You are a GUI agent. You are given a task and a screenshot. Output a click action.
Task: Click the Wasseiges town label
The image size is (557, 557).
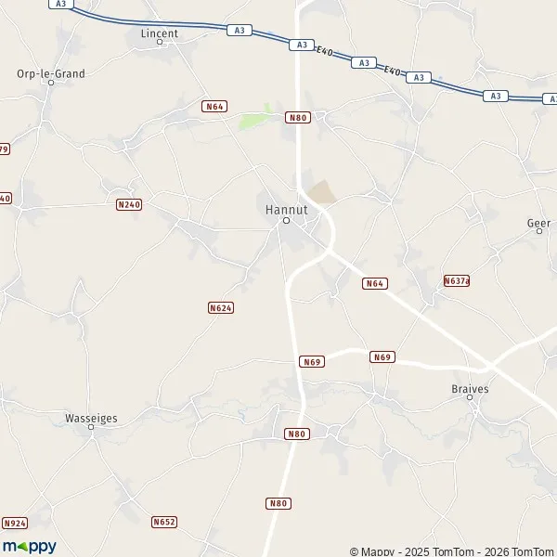tap(91, 419)
